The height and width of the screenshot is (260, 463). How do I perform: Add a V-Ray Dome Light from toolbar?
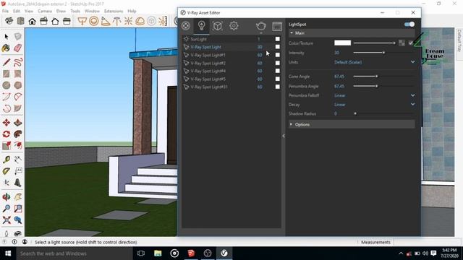click(x=140, y=21)
